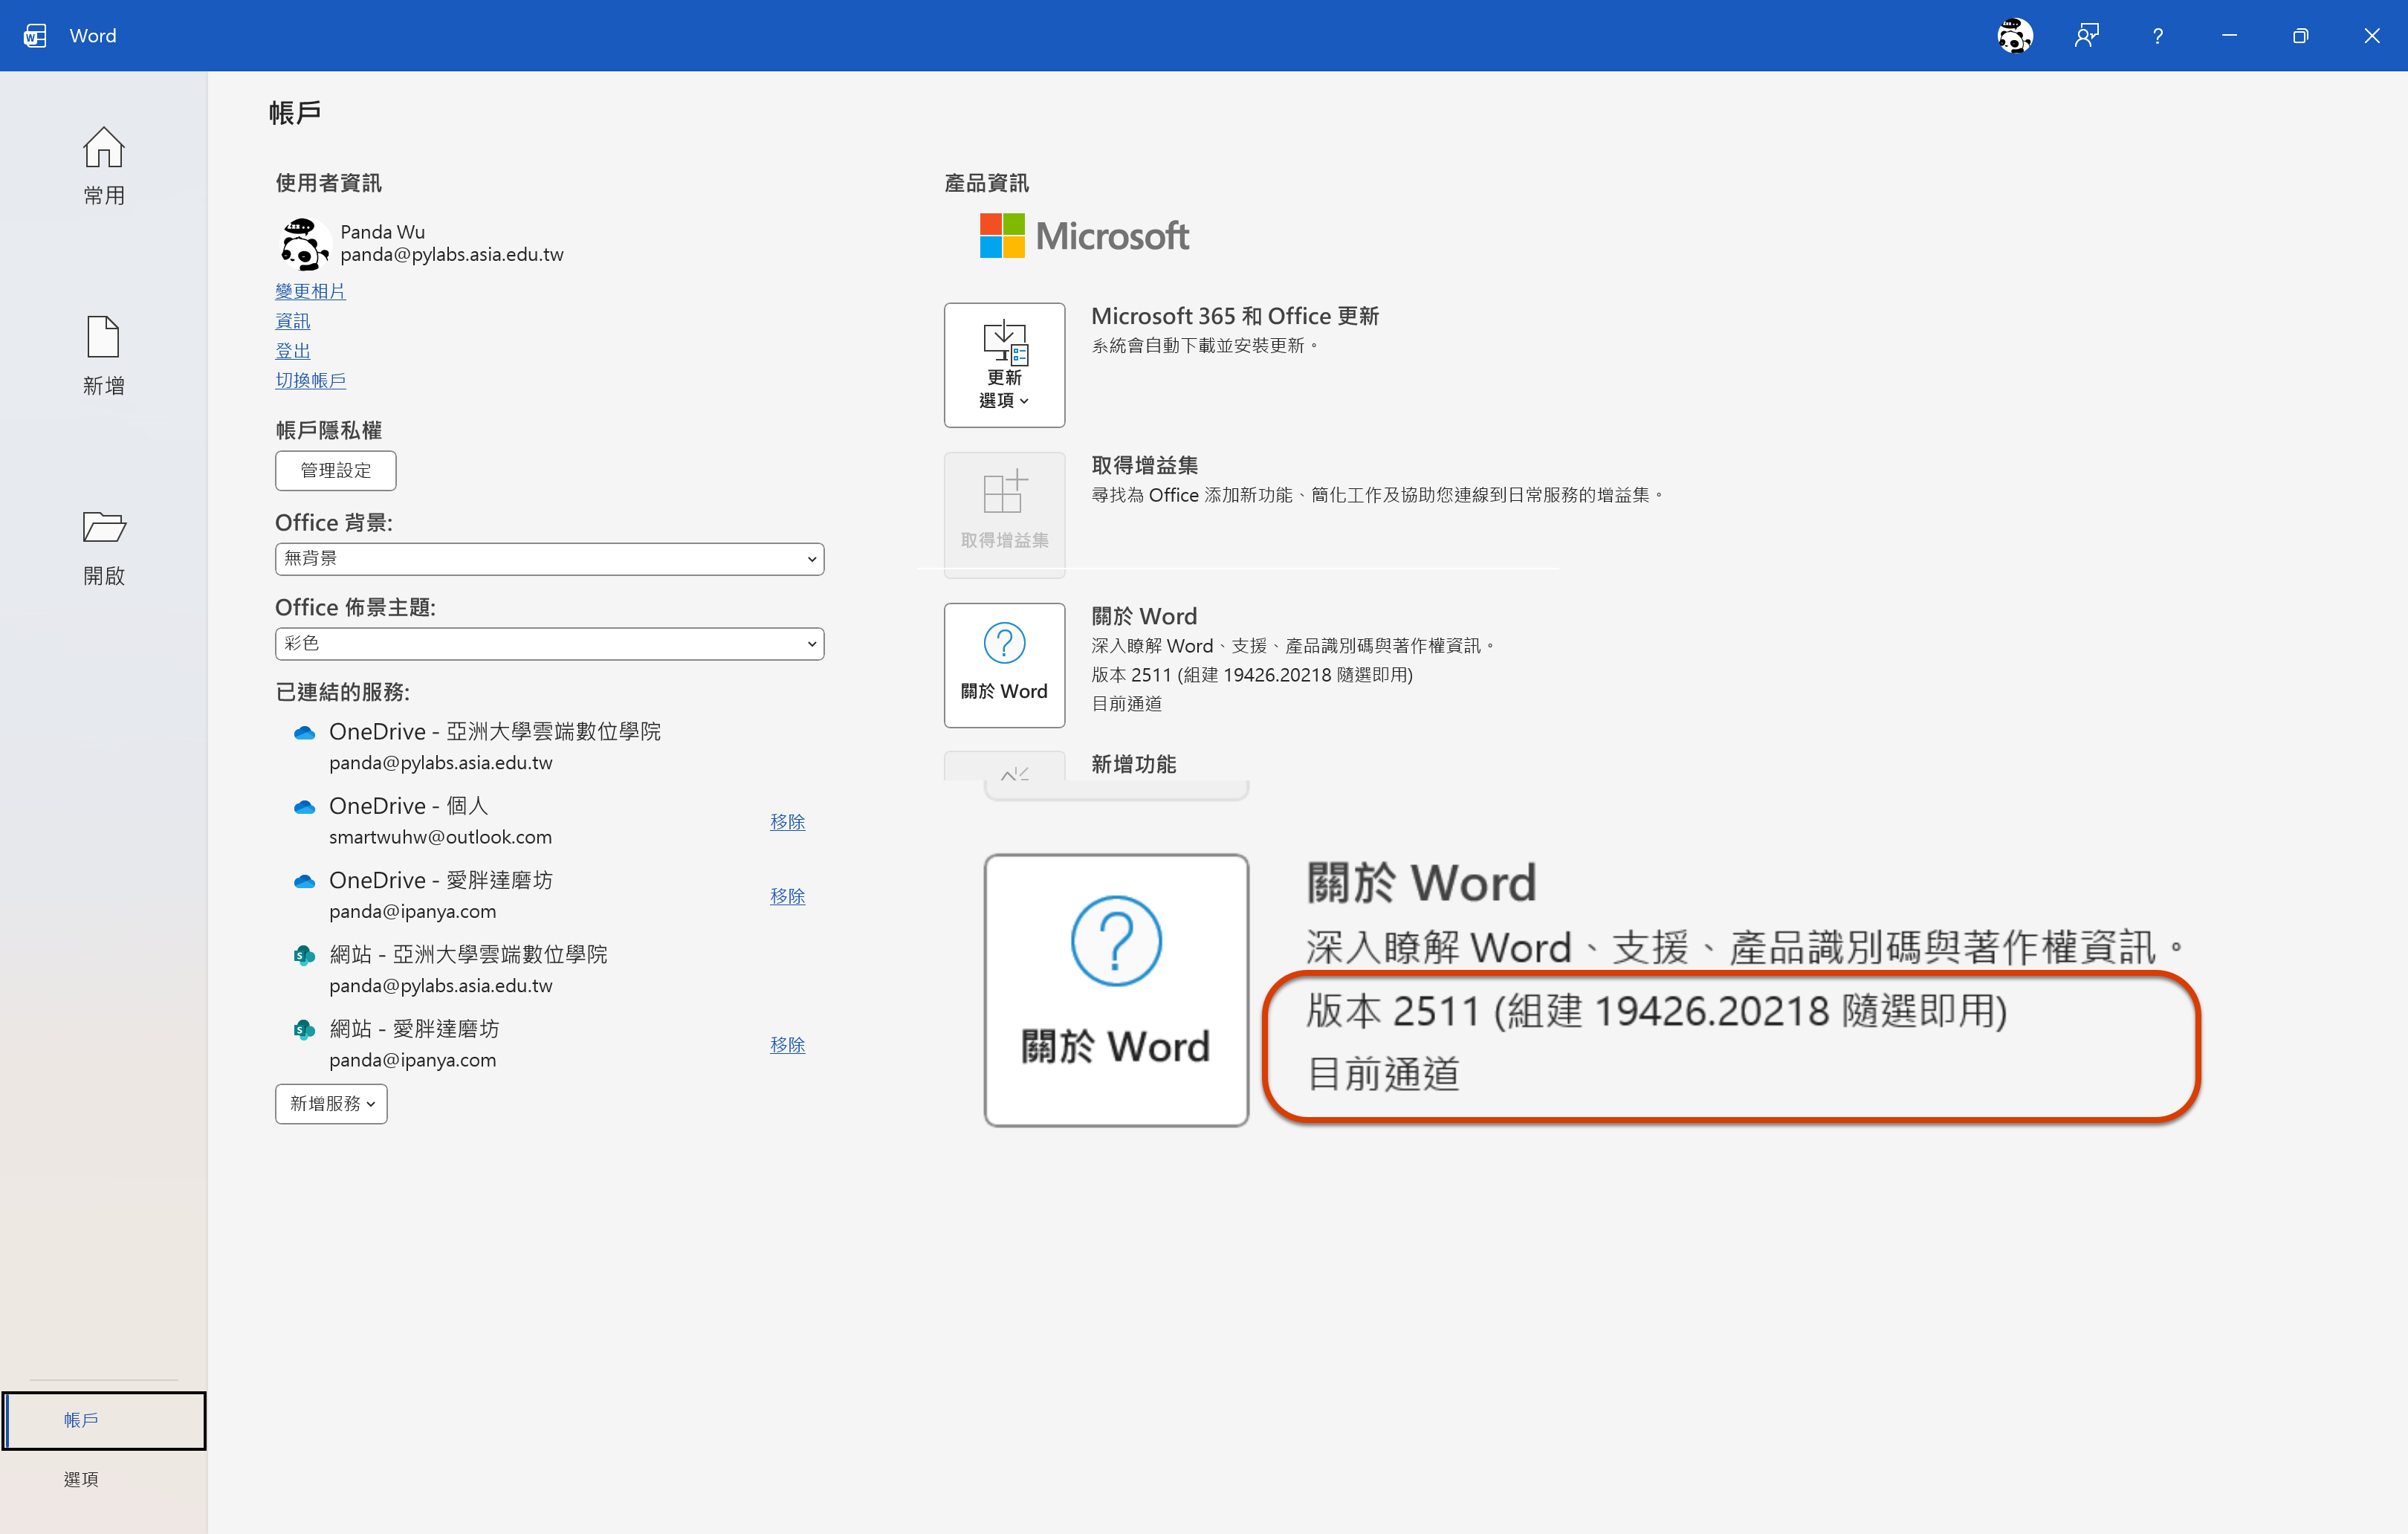Click the Word app icon in title bar
Screen dimensions: 2408x1534
click(35, 36)
